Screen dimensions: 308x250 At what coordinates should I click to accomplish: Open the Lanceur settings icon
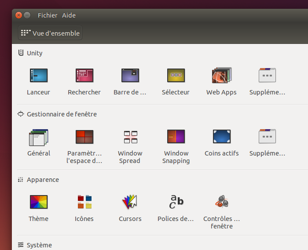pos(38,76)
